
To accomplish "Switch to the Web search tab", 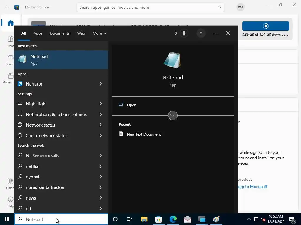I will (81, 33).
